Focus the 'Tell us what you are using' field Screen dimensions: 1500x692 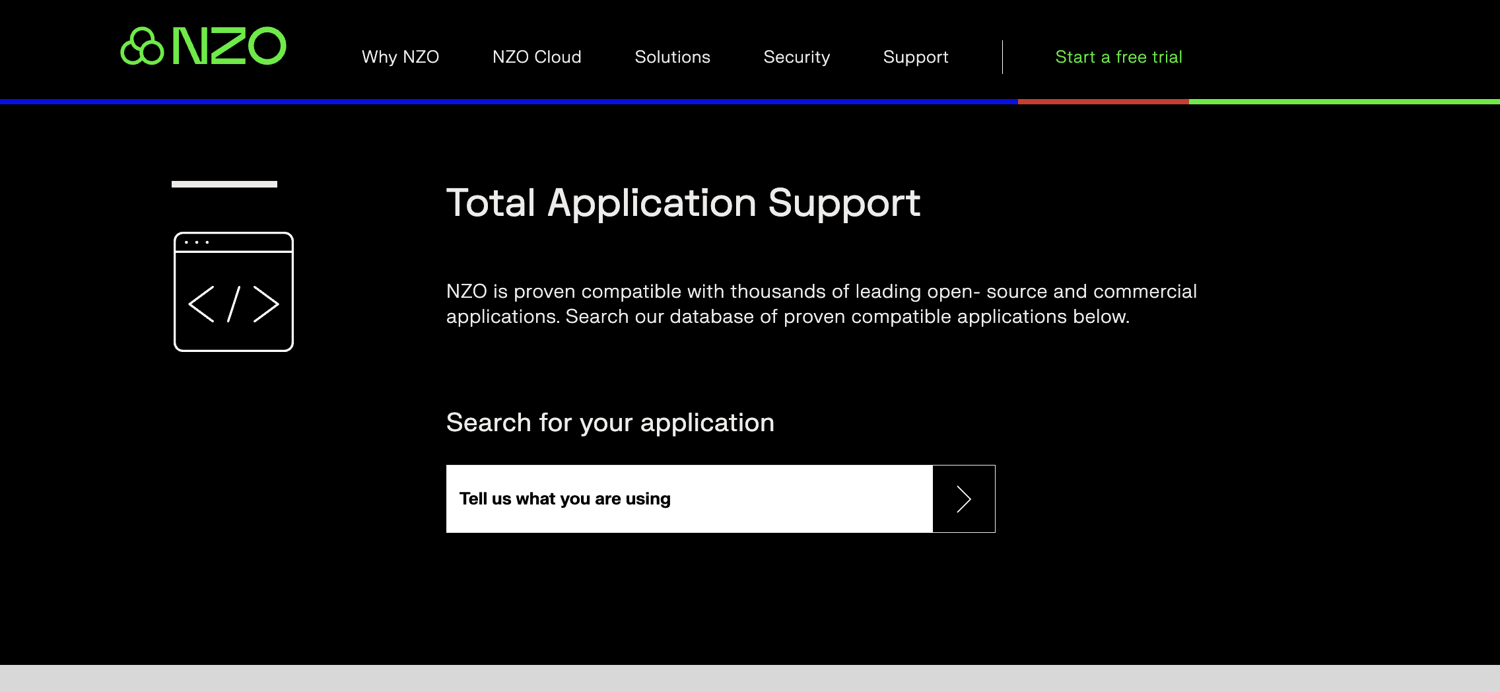pyautogui.click(x=689, y=499)
